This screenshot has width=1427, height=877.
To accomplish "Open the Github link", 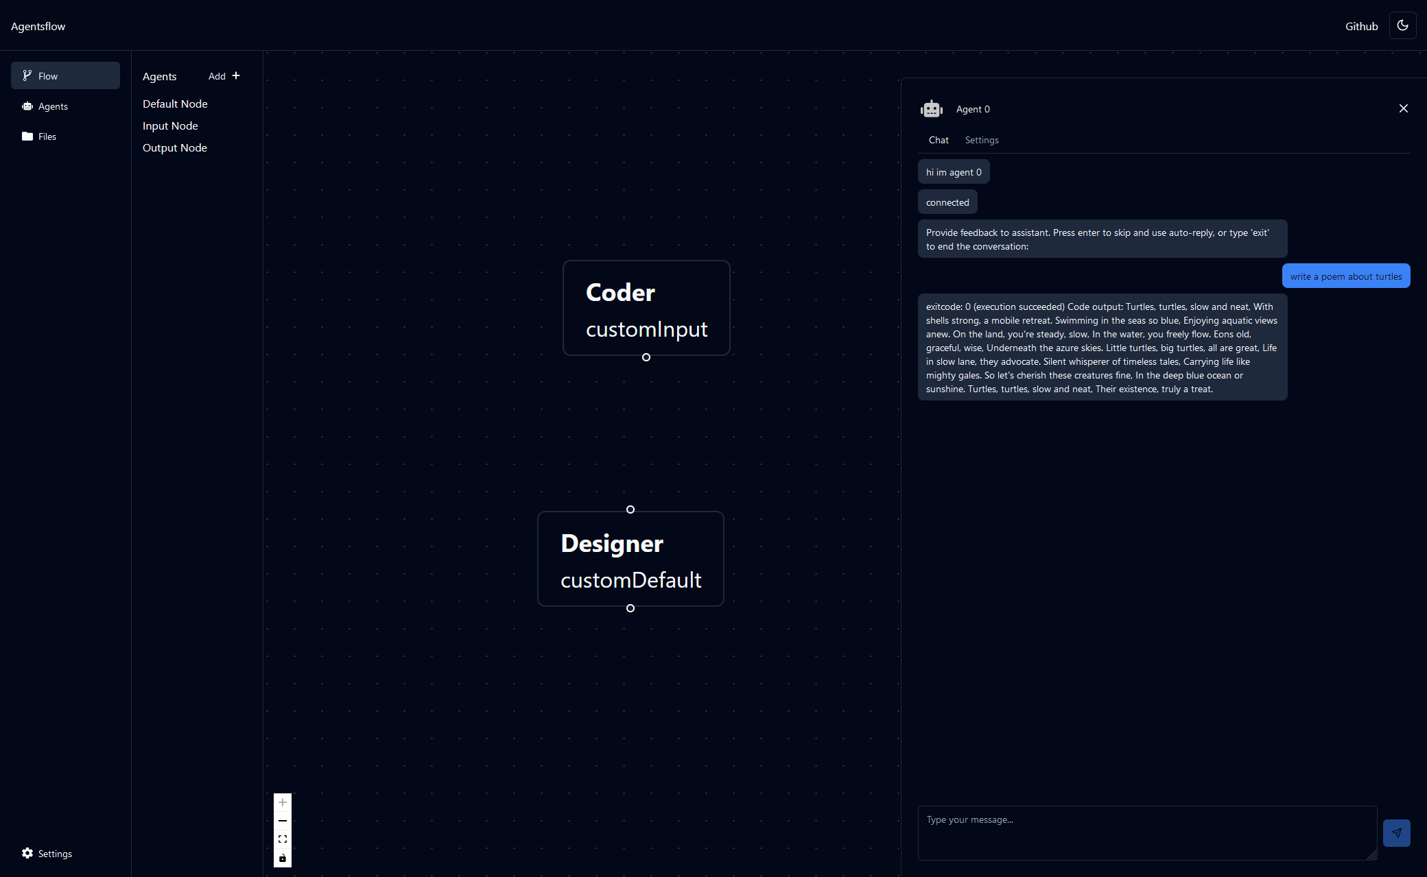I will tap(1361, 26).
